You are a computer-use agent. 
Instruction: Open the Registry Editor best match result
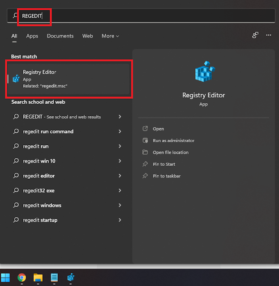pyautogui.click(x=69, y=79)
